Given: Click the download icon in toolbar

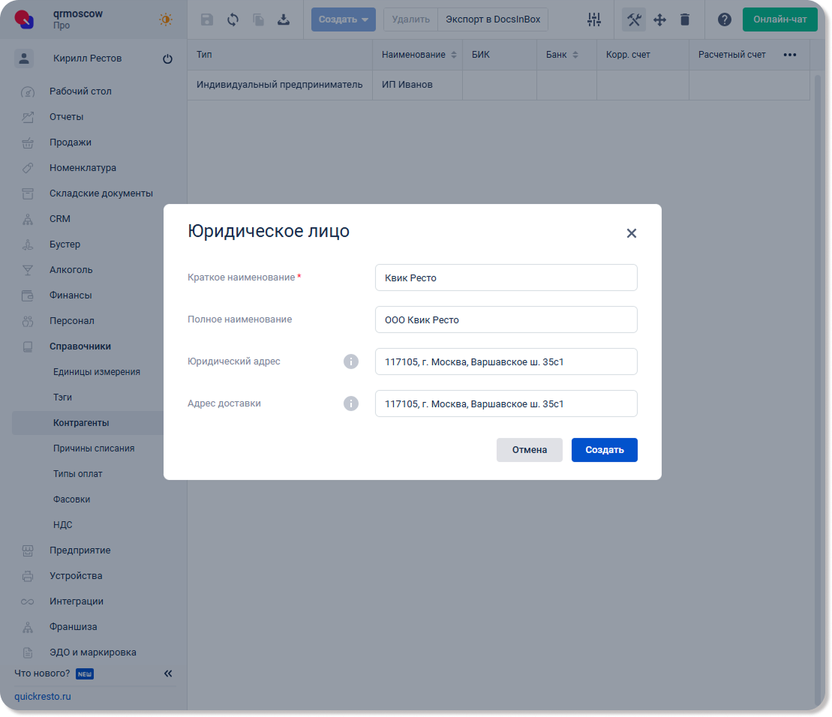Looking at the screenshot, I should click(284, 20).
